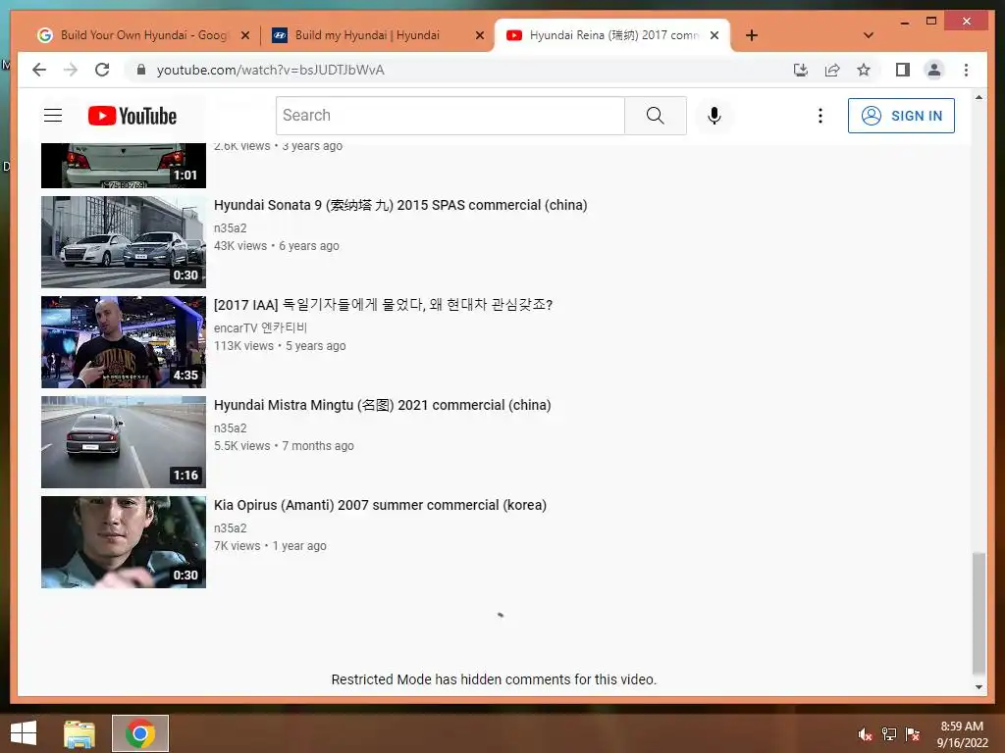The width and height of the screenshot is (1005, 753).
Task: Open the Hyundai Sonata 9 2015 SPAS title link
Action: coord(400,205)
